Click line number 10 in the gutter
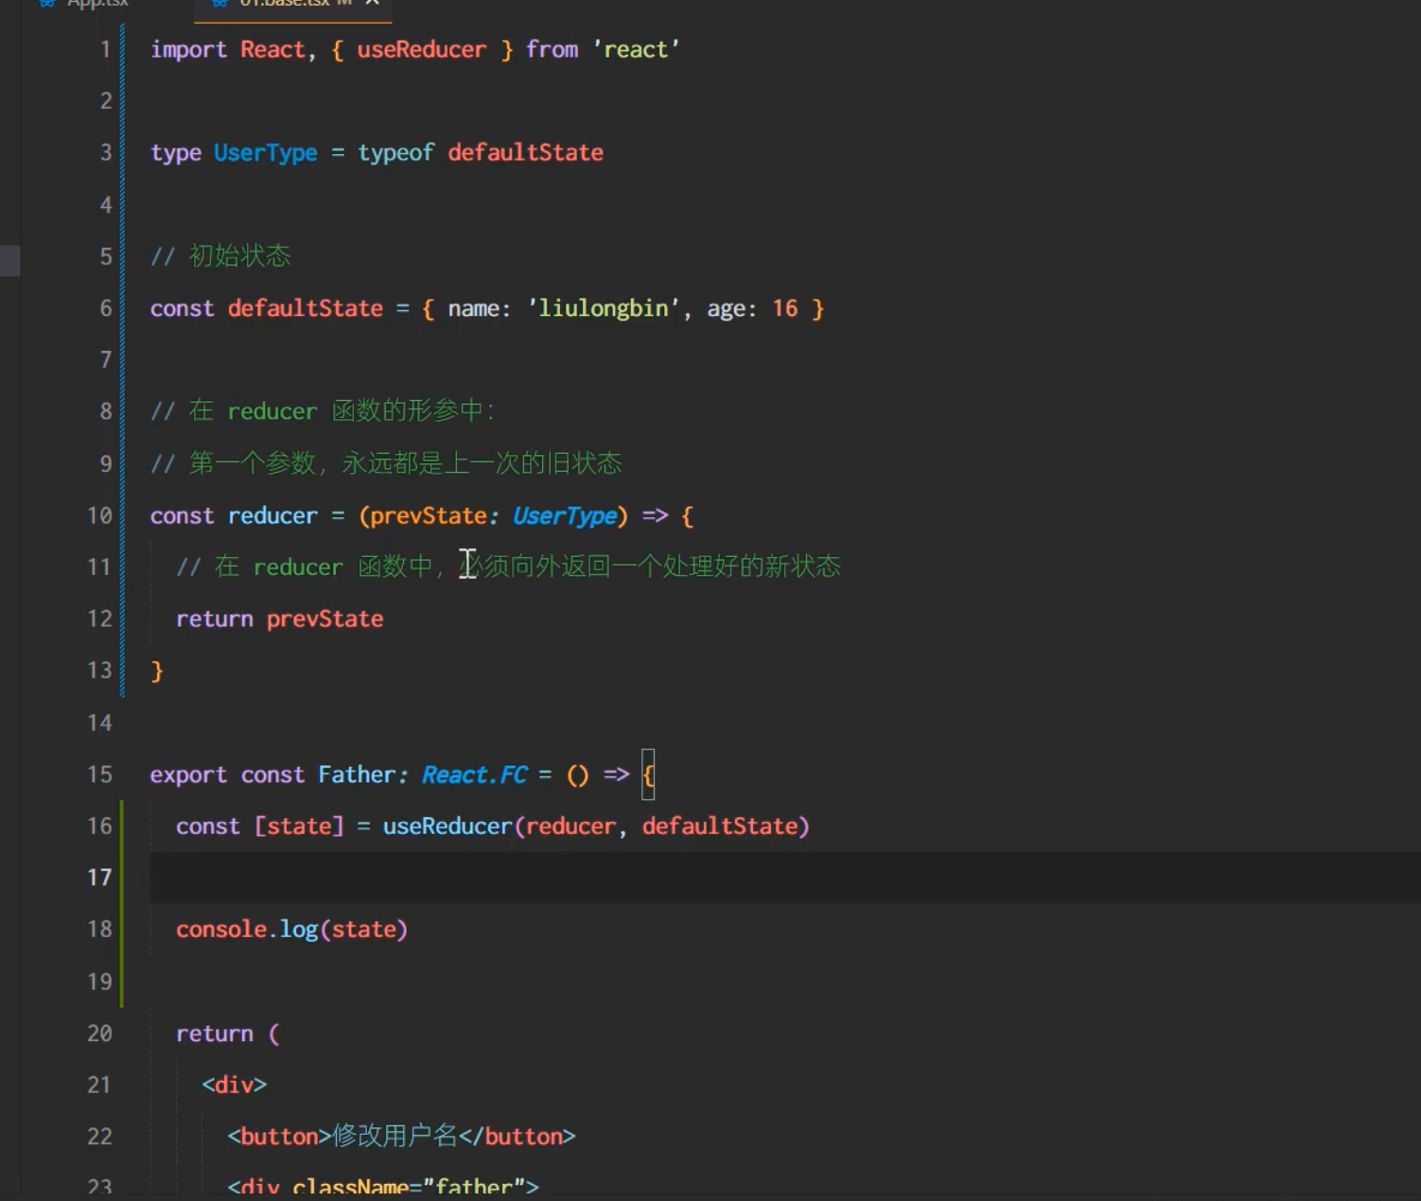This screenshot has height=1201, width=1421. coord(99,515)
